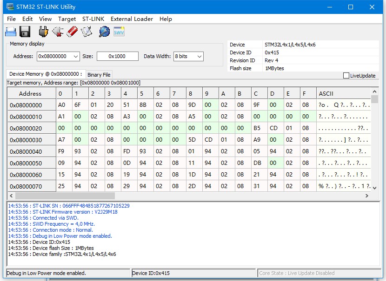This screenshot has height=281, width=386.
Task: Open the External Loader menu
Action: click(132, 19)
